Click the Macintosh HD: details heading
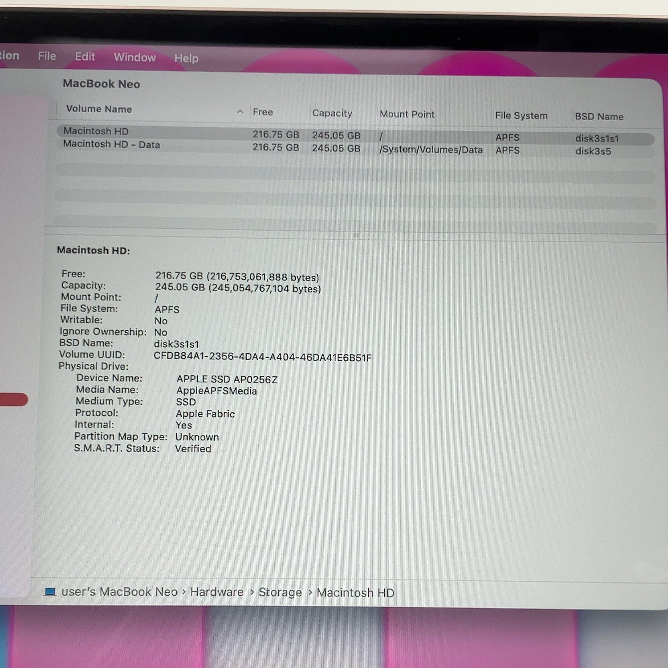Image resolution: width=668 pixels, height=668 pixels. pyautogui.click(x=94, y=250)
